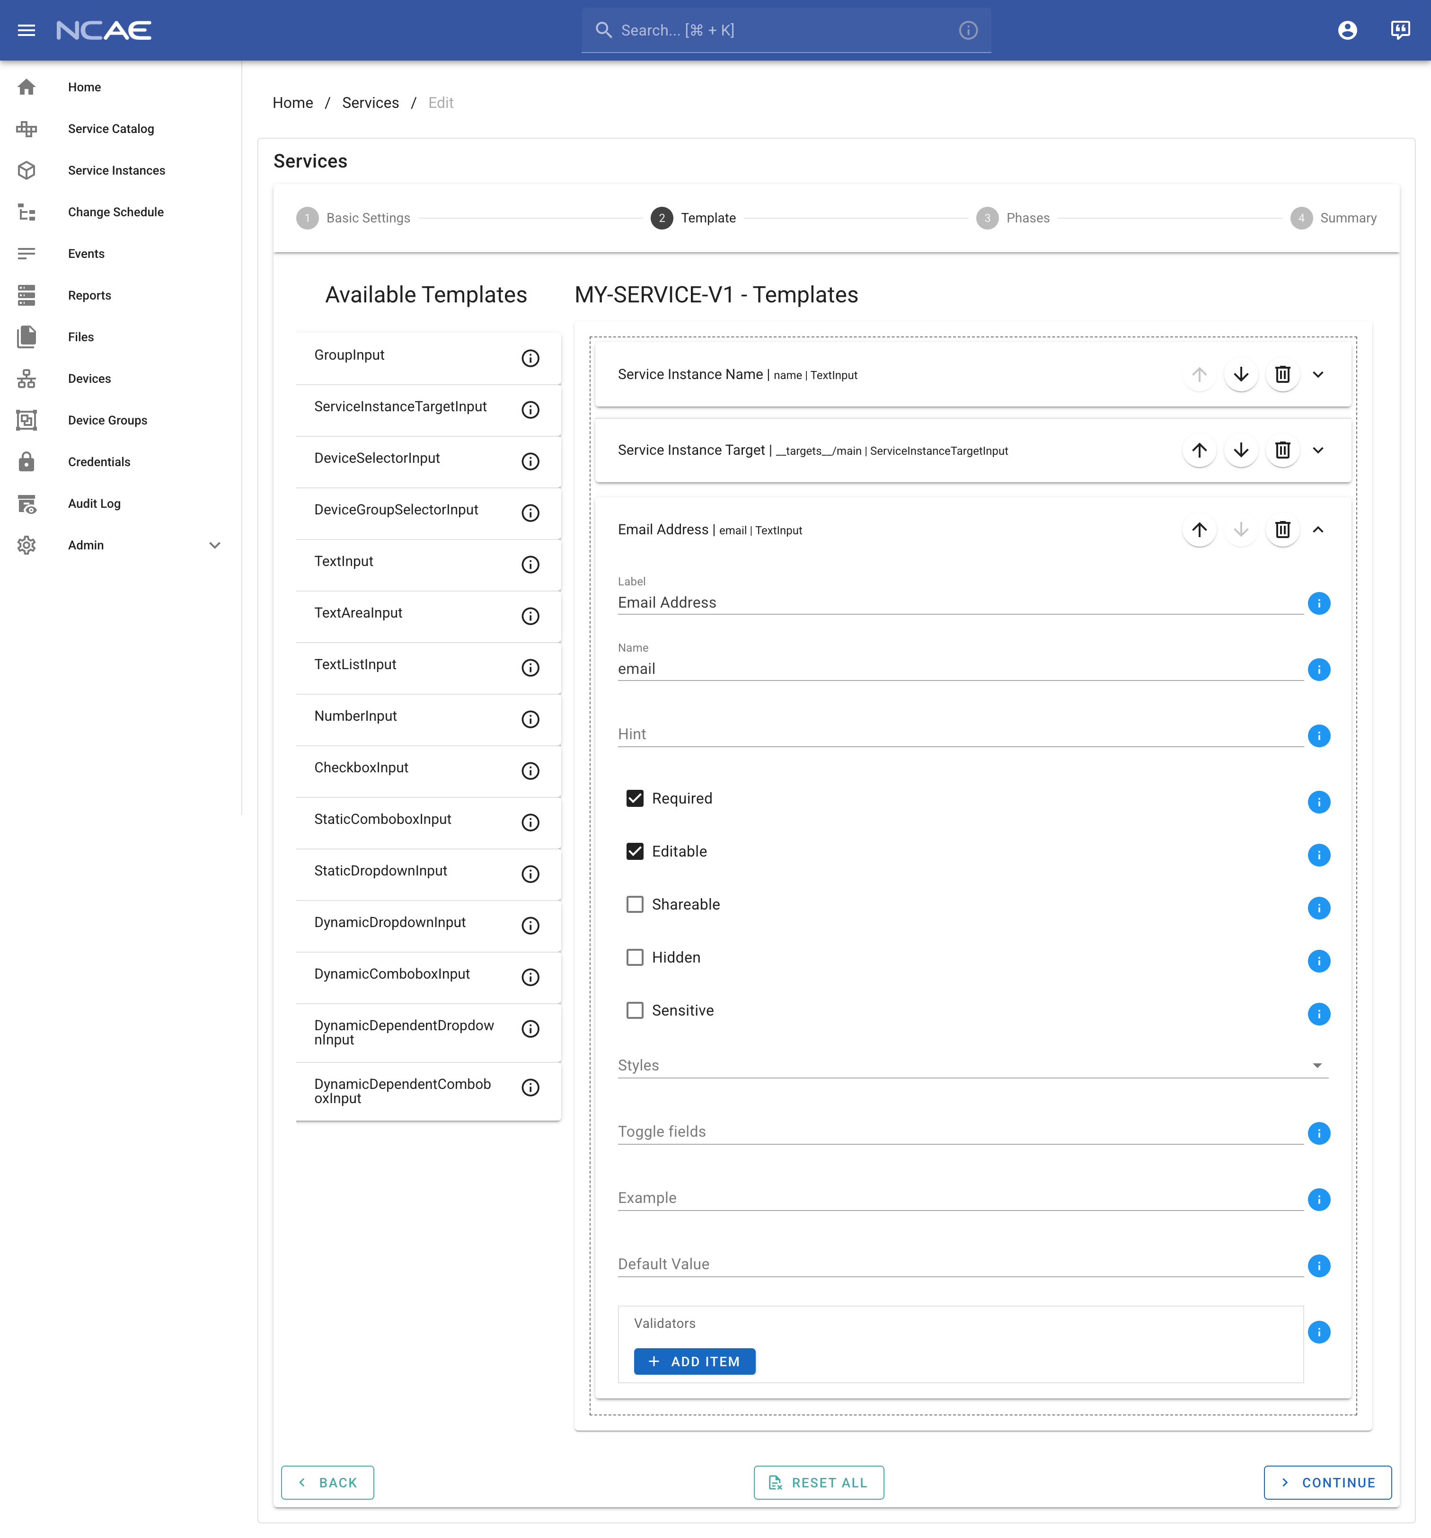Expand the Service Instance Name panel

pyautogui.click(x=1318, y=374)
